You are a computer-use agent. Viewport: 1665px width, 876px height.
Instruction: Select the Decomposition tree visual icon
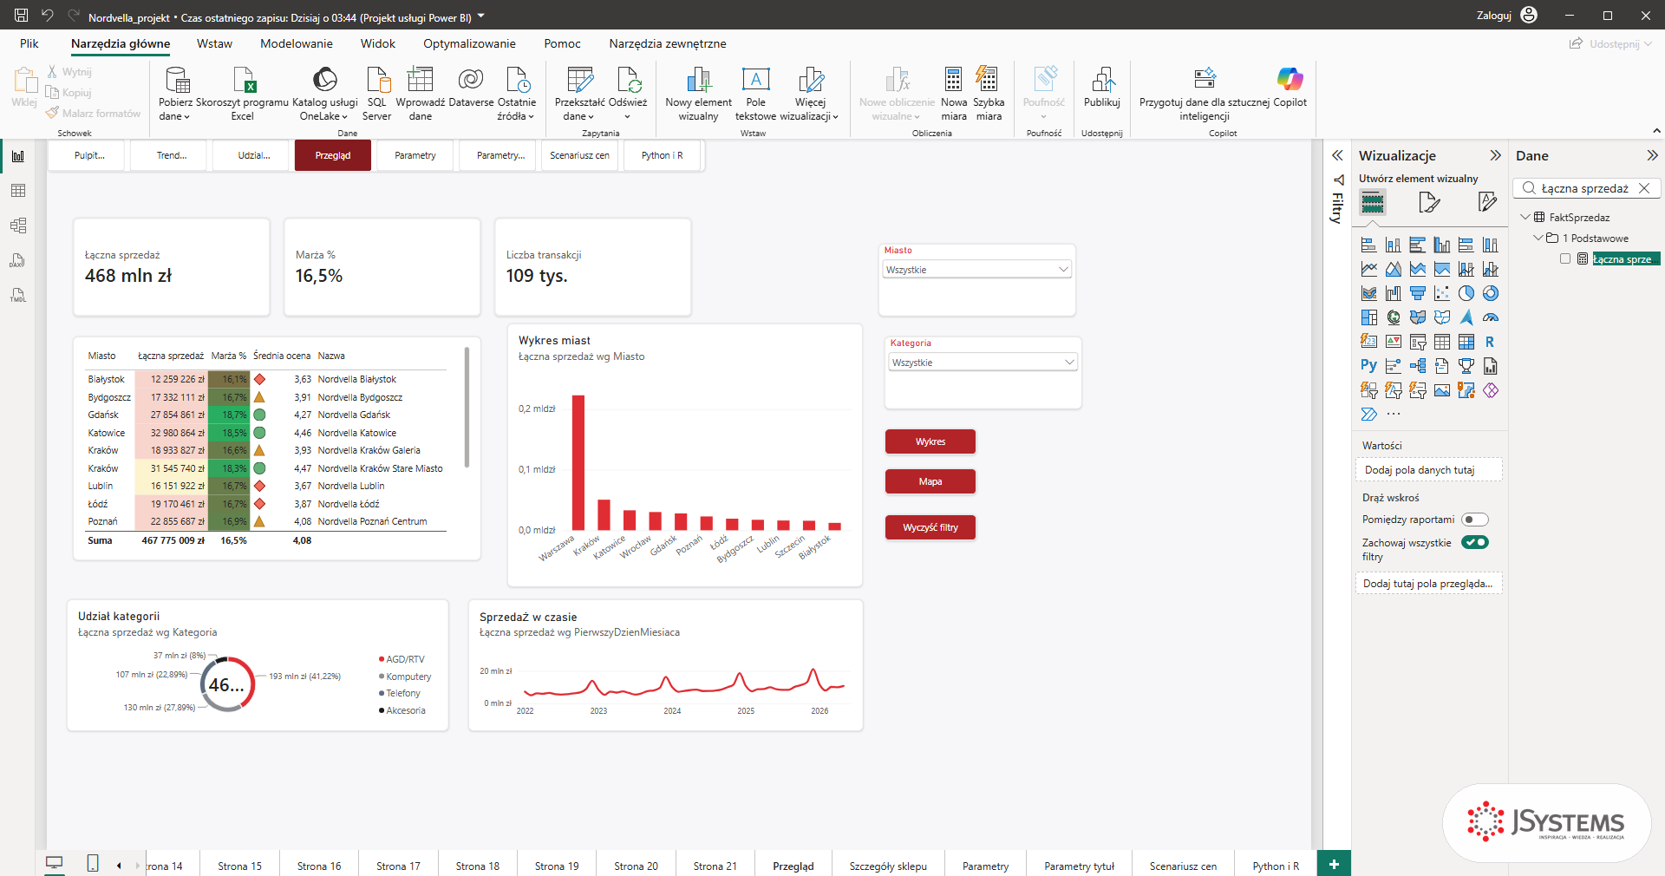click(x=1418, y=366)
